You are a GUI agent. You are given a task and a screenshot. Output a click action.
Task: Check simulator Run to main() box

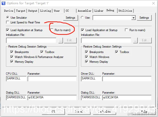(52, 30)
